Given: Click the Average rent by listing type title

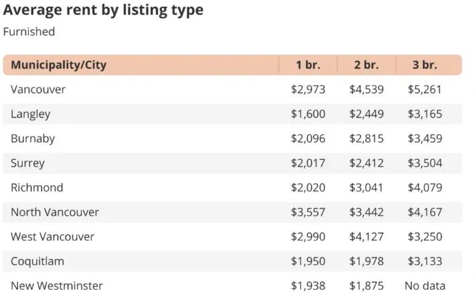Looking at the screenshot, I should pos(103,10).
